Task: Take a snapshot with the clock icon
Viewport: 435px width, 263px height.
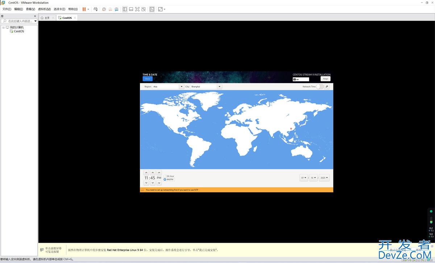Action: tap(104, 9)
